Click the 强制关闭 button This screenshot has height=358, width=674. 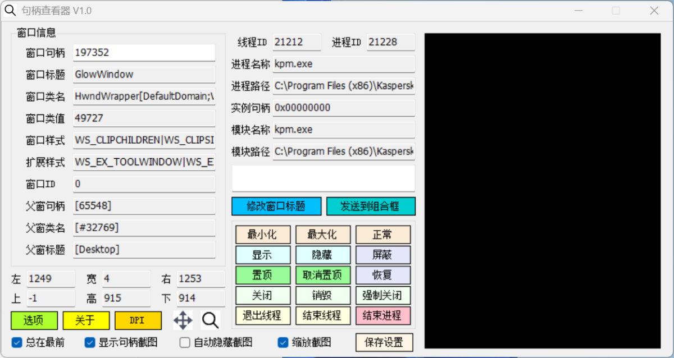(x=382, y=295)
